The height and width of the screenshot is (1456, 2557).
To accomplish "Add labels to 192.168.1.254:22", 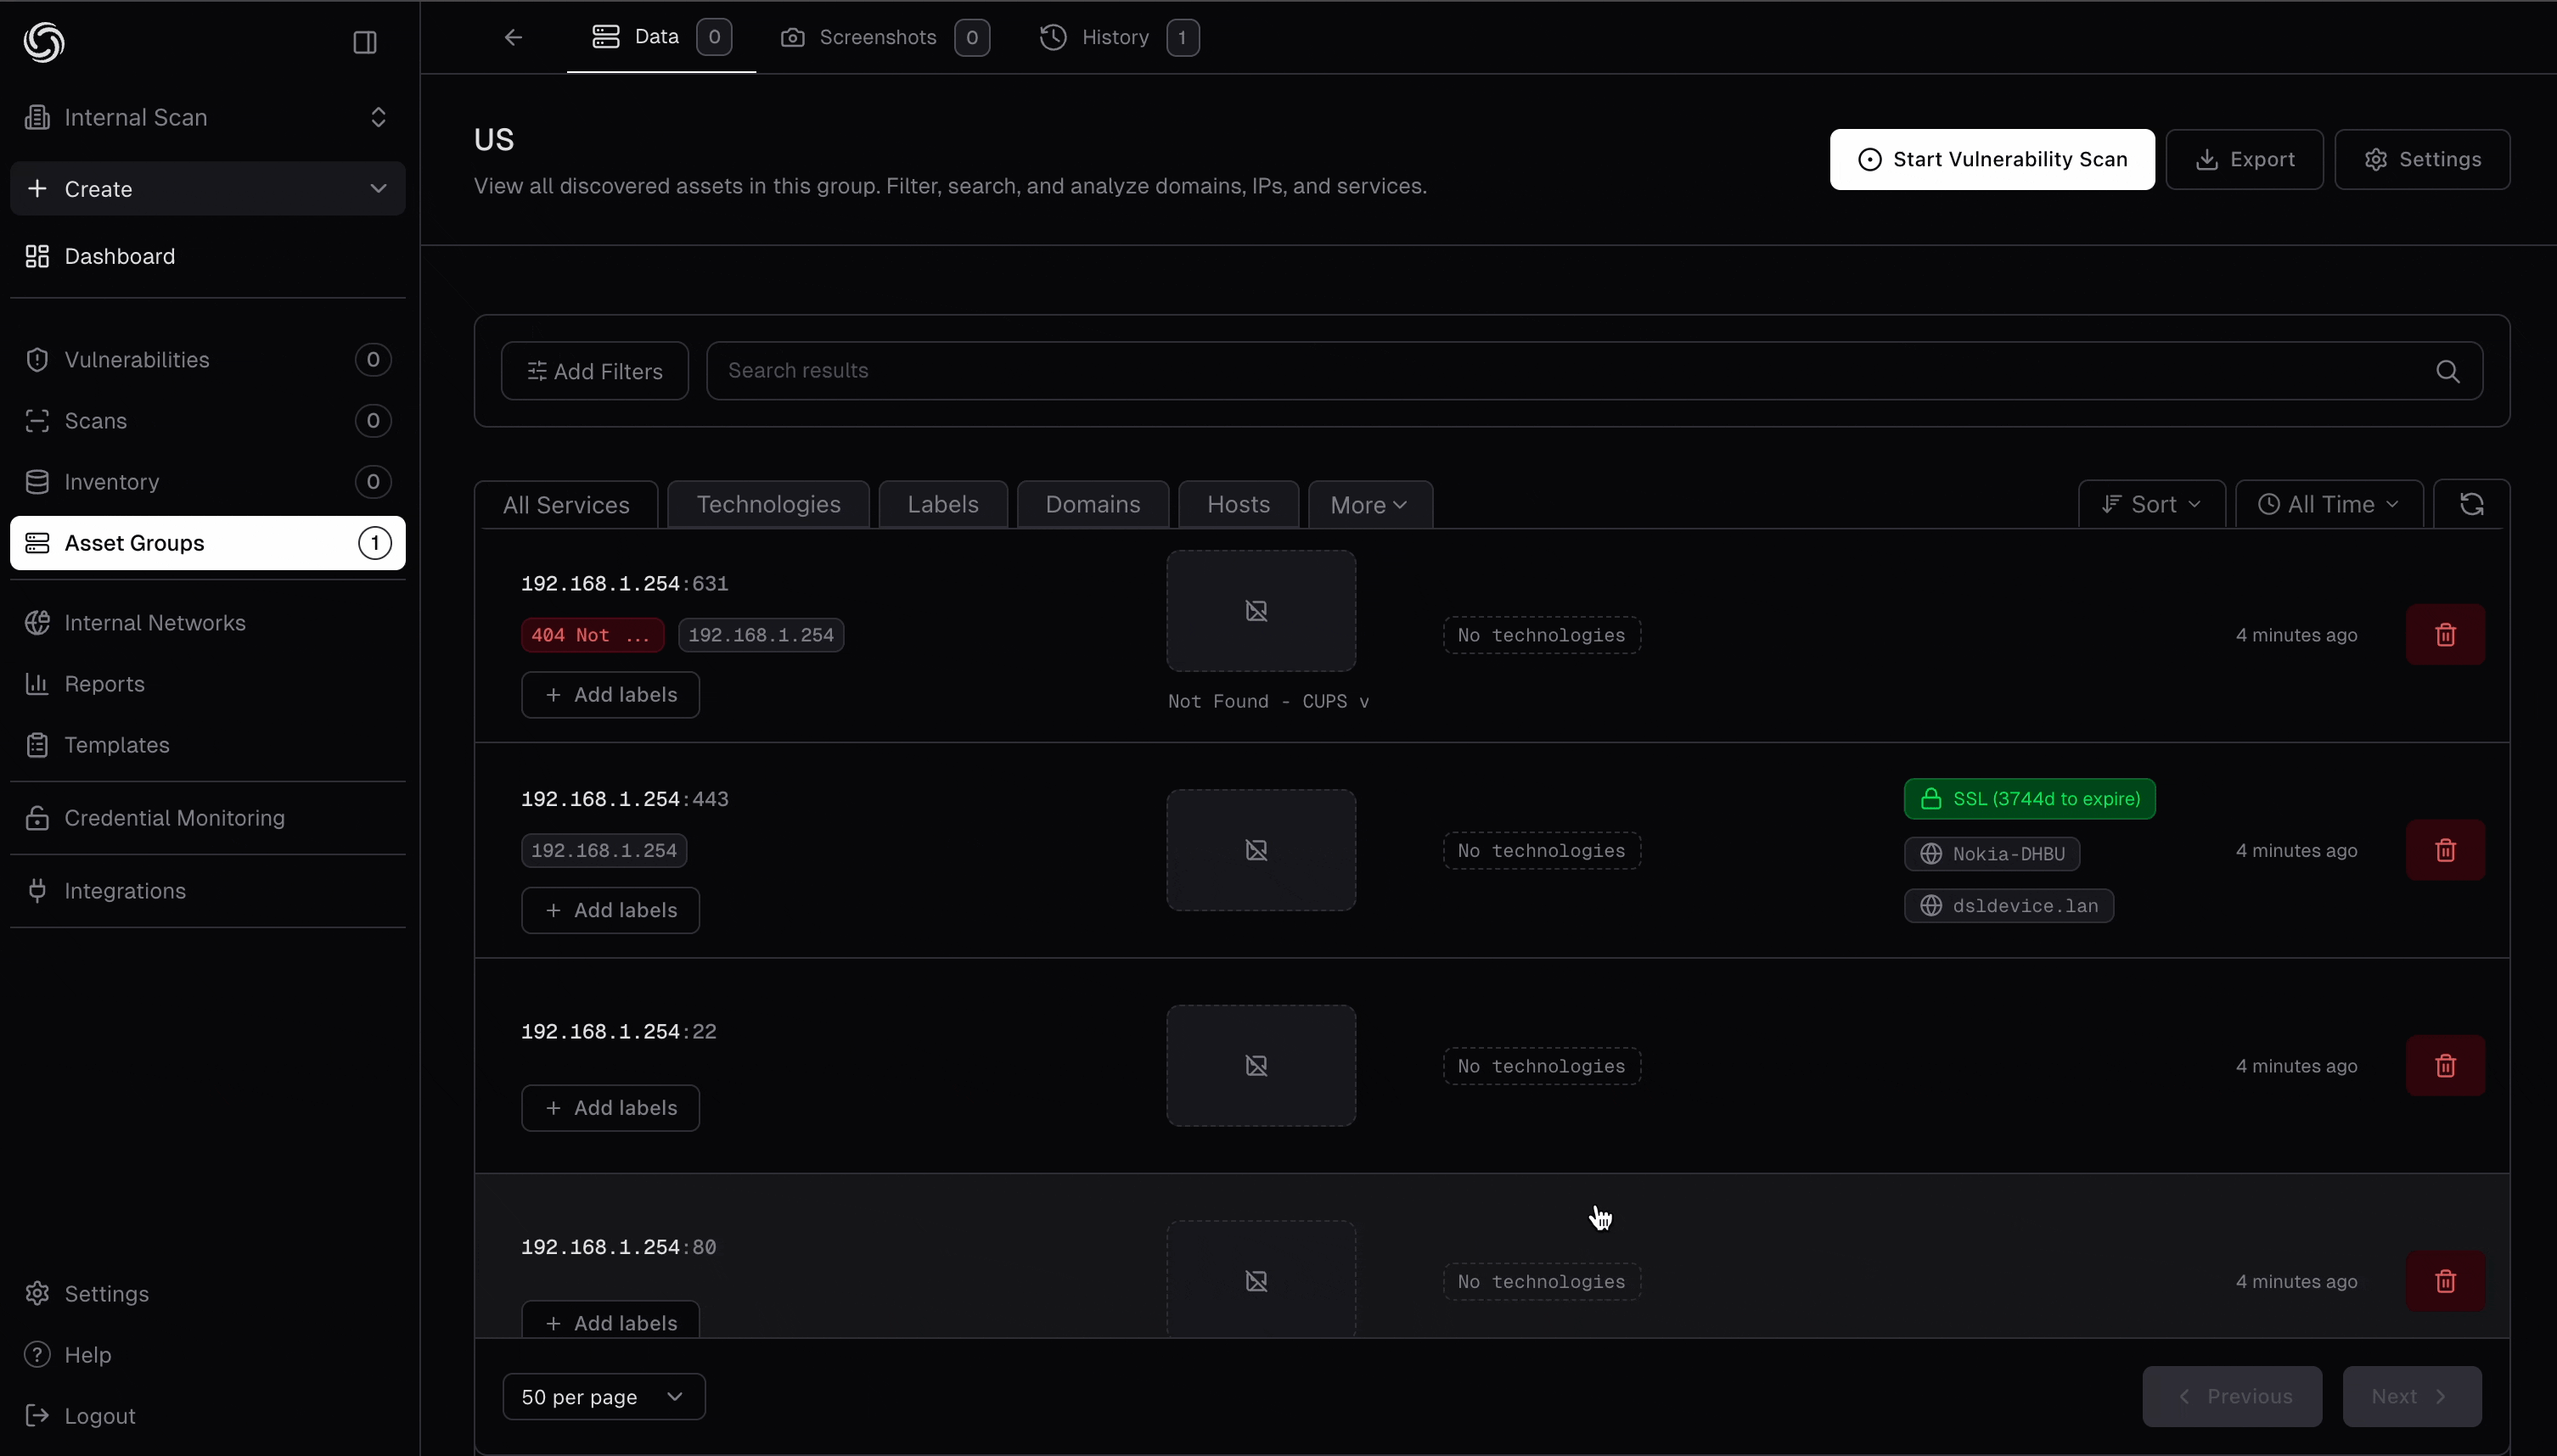I will [x=610, y=1108].
